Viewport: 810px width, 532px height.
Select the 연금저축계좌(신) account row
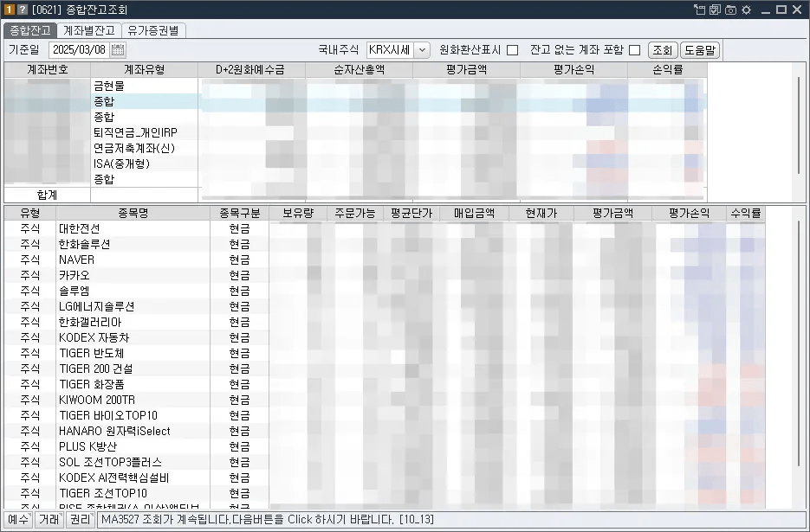click(355, 148)
